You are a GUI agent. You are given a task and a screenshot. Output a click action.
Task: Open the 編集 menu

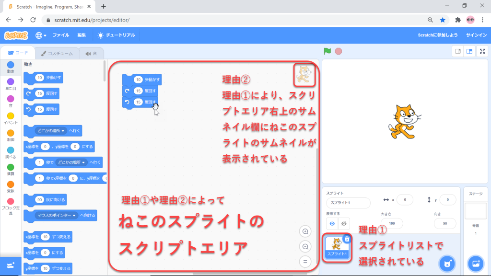pyautogui.click(x=82, y=35)
